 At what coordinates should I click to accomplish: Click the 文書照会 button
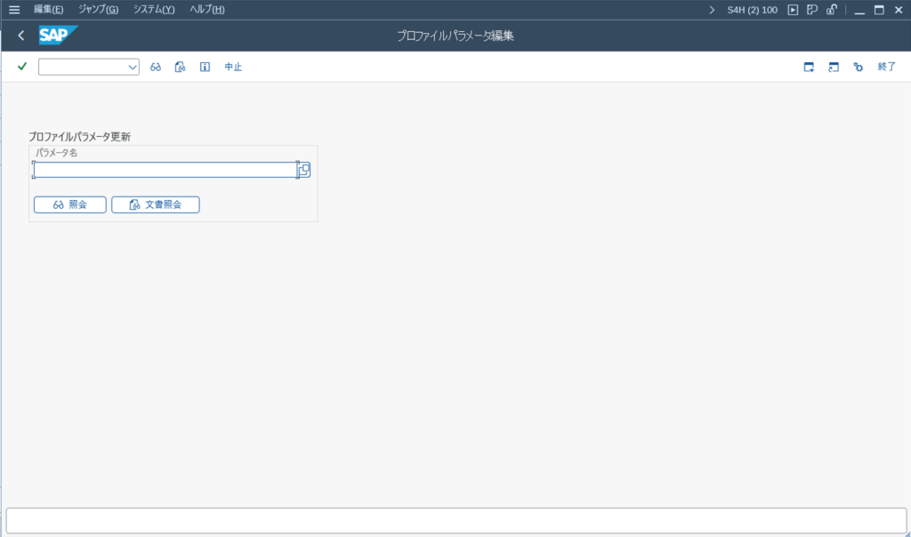(x=155, y=204)
